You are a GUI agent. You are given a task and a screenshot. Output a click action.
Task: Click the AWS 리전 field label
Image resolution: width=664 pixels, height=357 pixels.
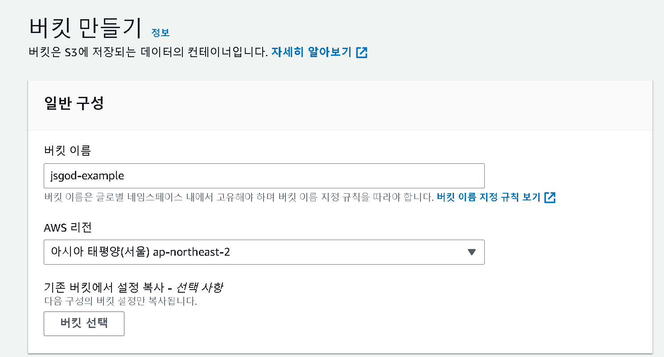68,228
